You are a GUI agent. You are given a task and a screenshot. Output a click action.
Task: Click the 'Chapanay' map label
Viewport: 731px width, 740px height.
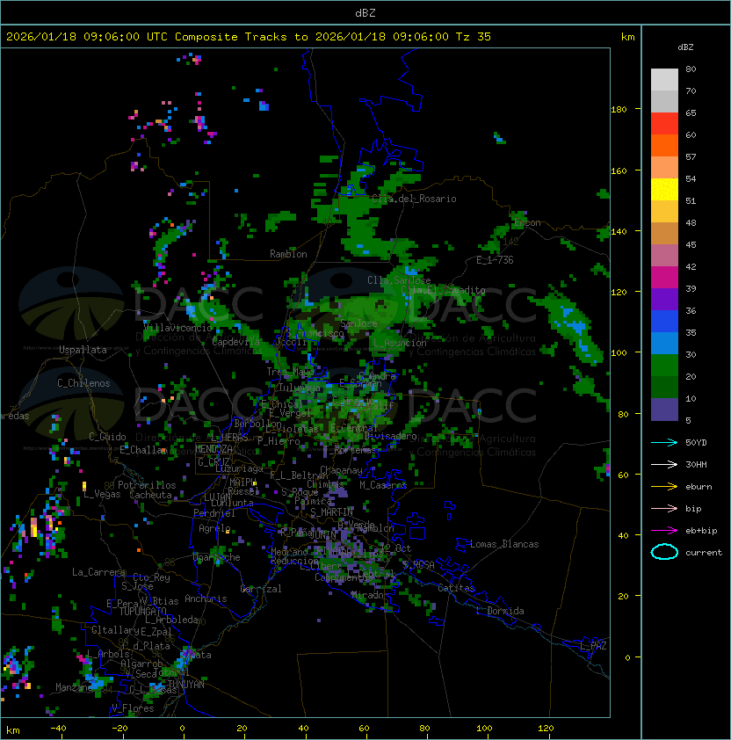341,470
